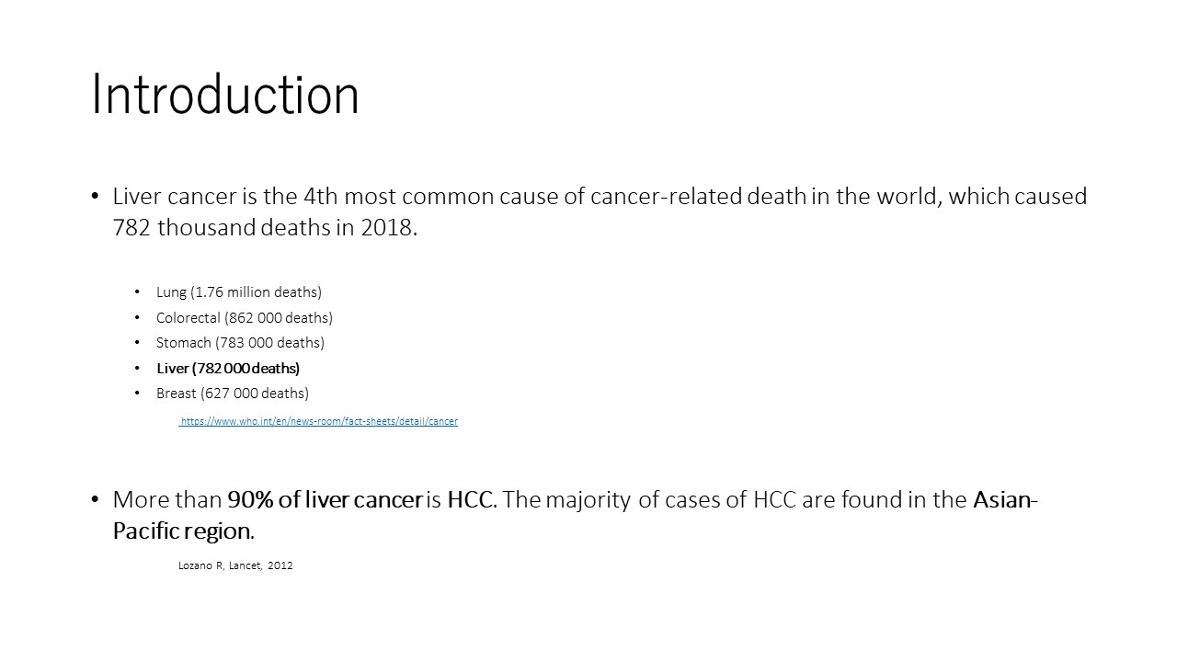Click the '782 thousand deaths in 2018' text
The width and height of the screenshot is (1177, 662).
click(x=264, y=228)
